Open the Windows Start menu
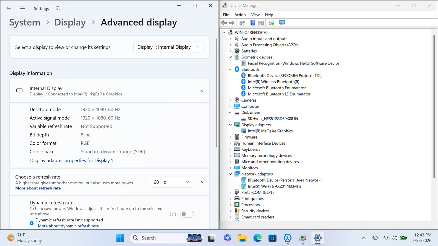 tap(120, 238)
